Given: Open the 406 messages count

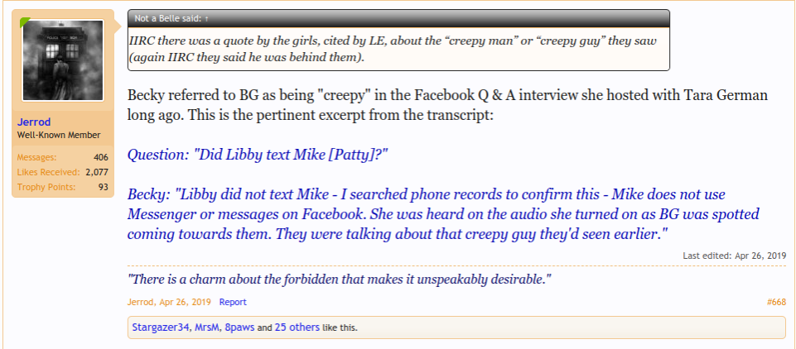Looking at the screenshot, I should point(101,157).
